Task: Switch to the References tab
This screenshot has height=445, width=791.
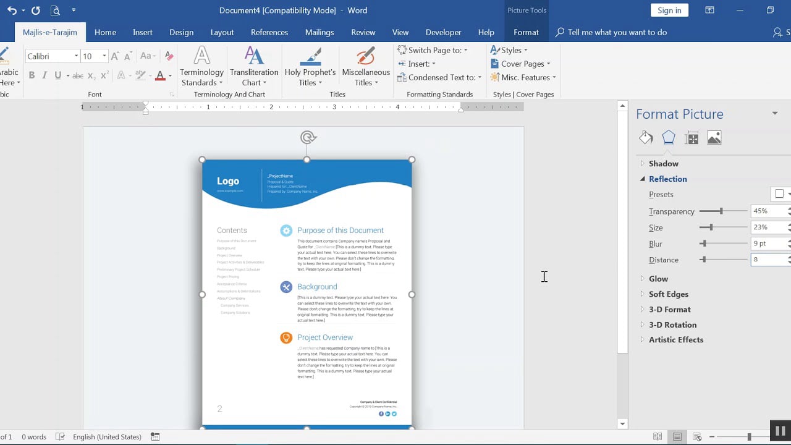Action: 269,32
